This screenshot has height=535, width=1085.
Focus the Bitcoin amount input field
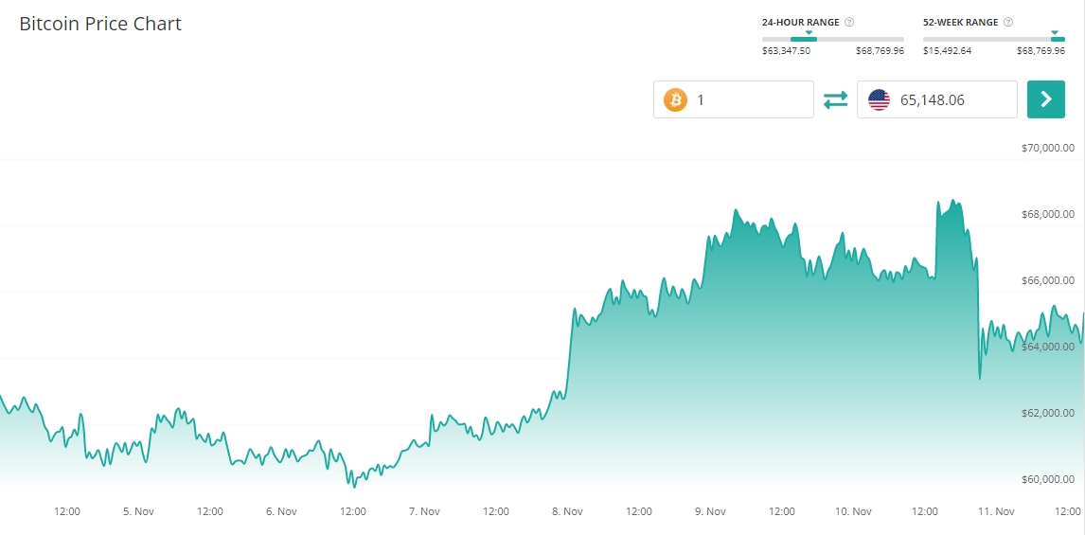pos(748,99)
